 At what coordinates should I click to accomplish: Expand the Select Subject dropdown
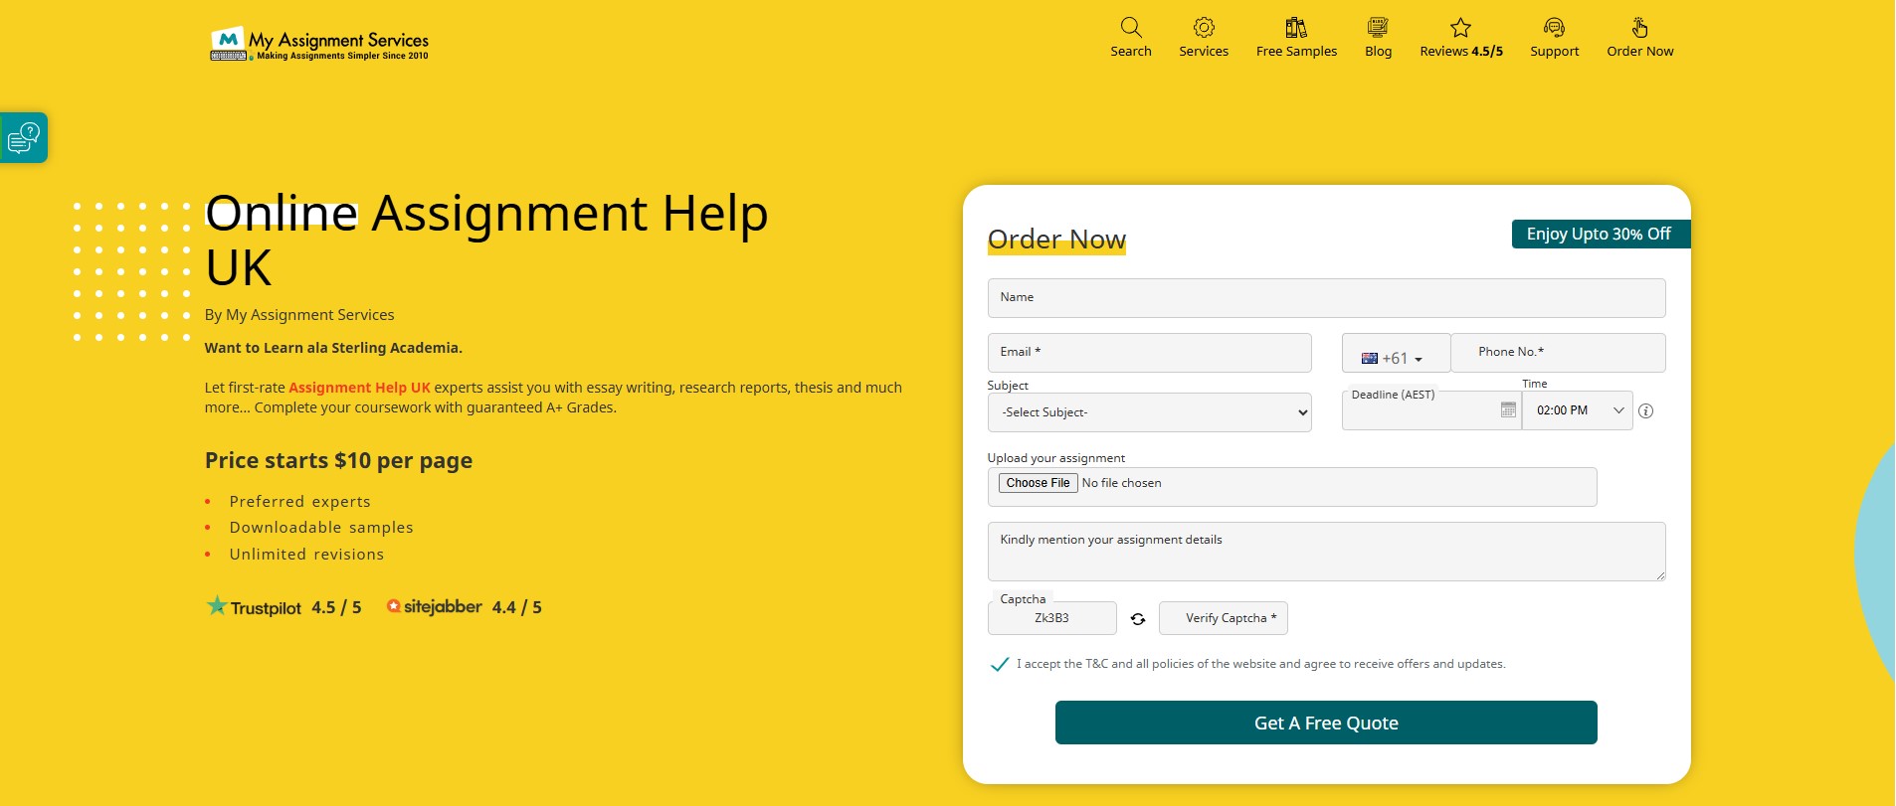click(x=1149, y=412)
